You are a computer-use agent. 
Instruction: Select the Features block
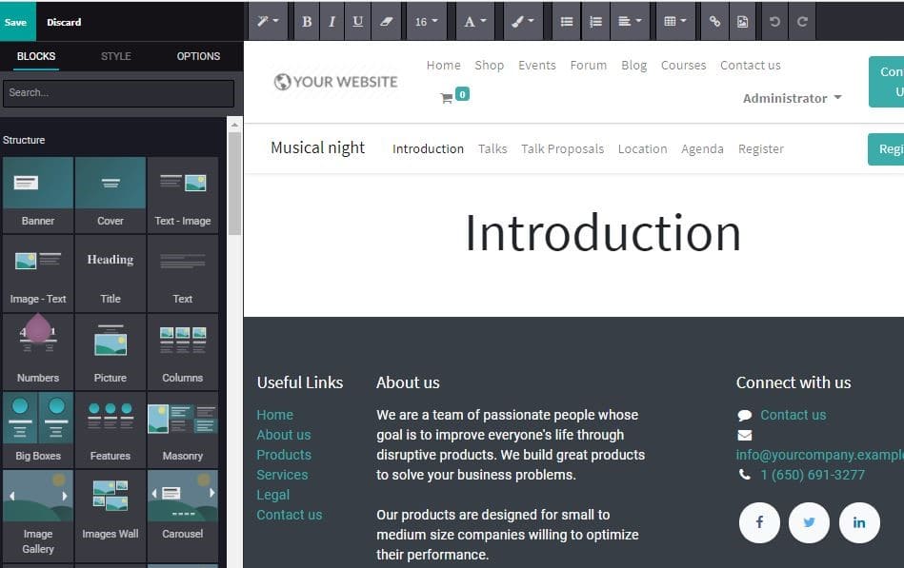point(110,430)
